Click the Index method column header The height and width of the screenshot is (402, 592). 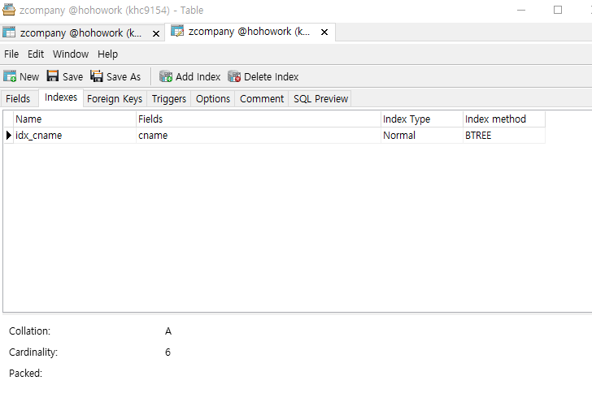point(504,119)
